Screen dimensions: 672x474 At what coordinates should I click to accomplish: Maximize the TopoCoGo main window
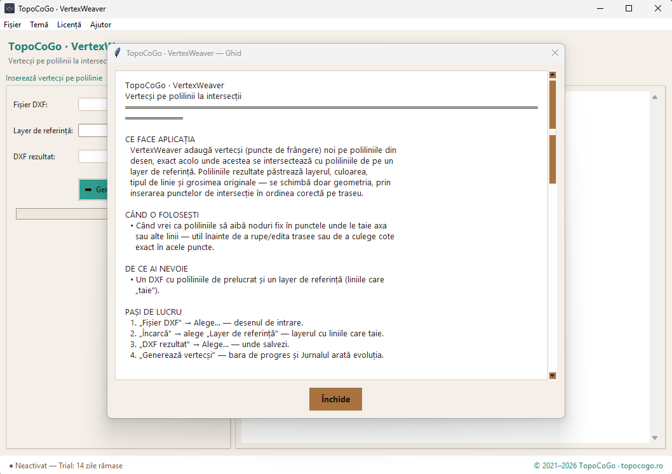coord(629,8)
